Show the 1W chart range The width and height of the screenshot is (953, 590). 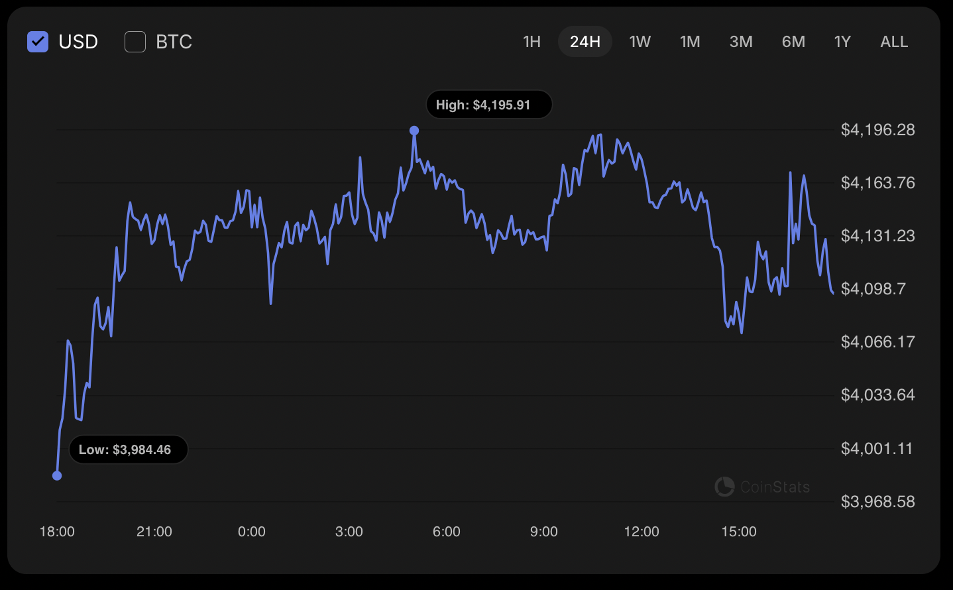[640, 42]
